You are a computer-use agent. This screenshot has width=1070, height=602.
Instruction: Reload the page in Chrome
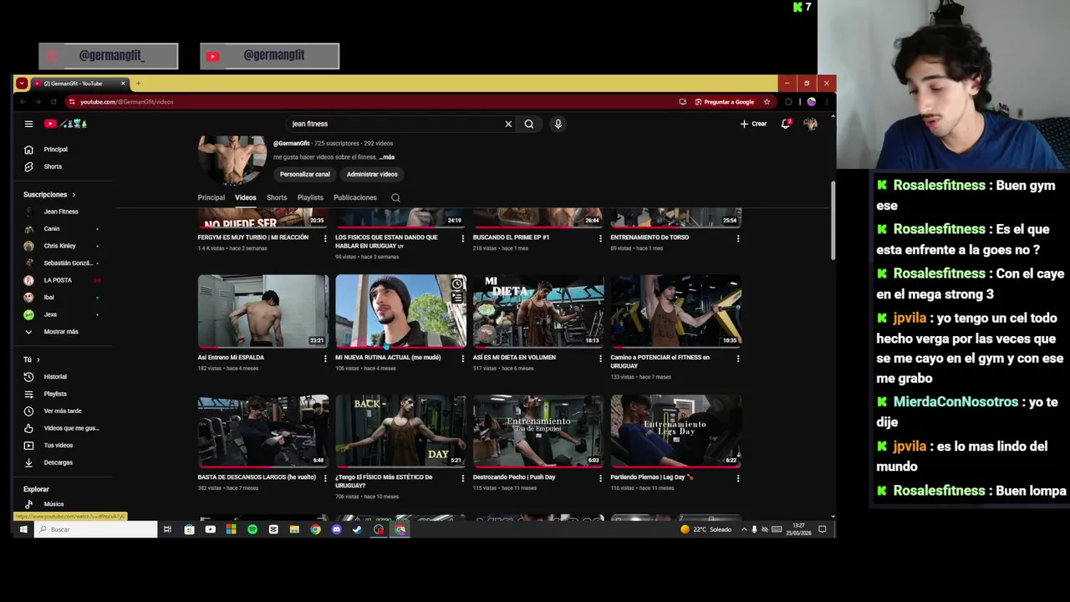53,102
